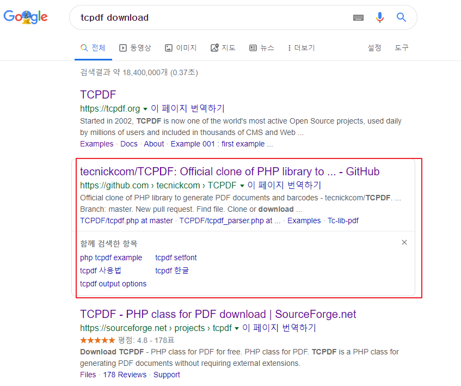The width and height of the screenshot is (461, 386).
Task: Open the 더보기 menu
Action: coord(302,48)
